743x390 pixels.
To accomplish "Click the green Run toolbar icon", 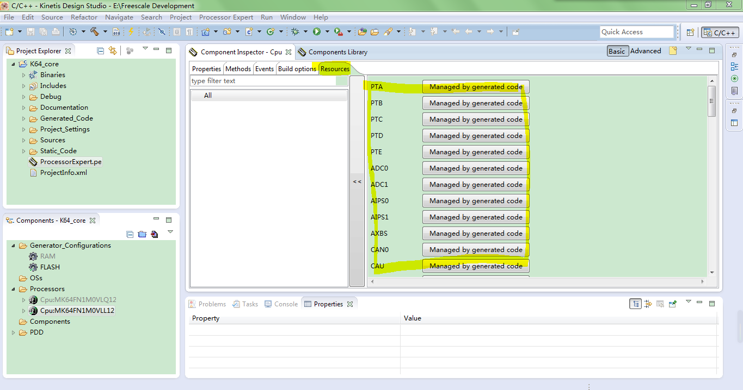I will pyautogui.click(x=317, y=32).
